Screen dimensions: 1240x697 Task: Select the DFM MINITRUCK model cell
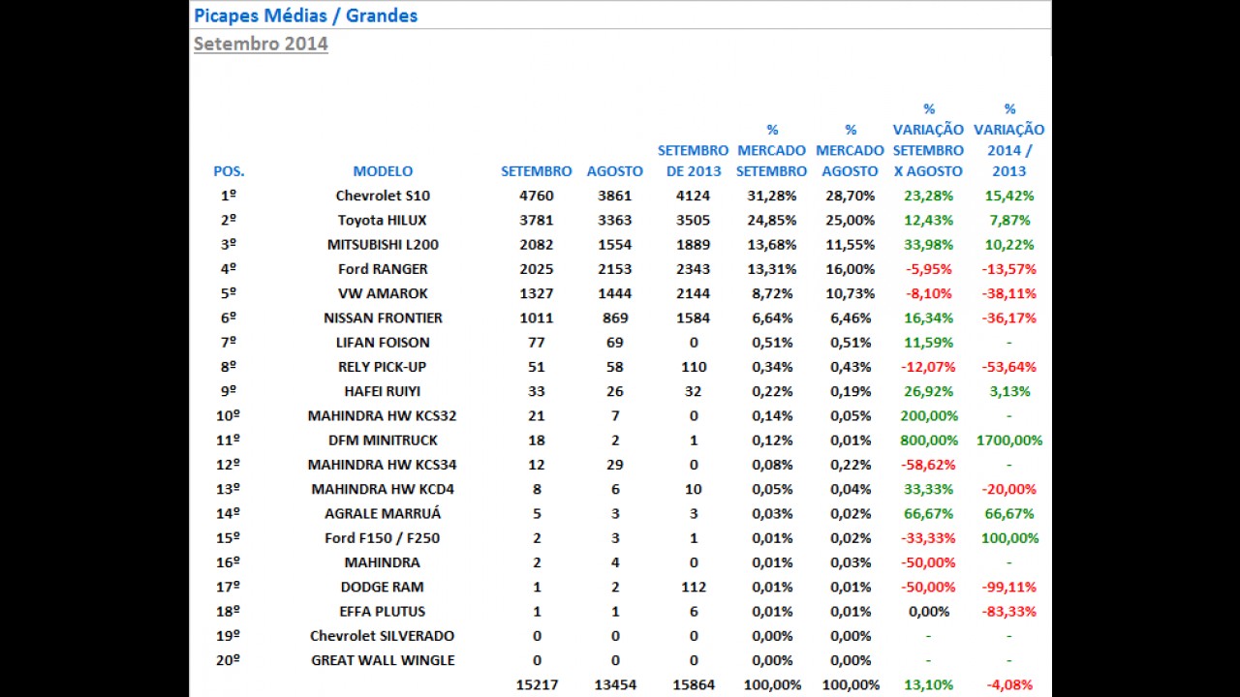point(383,440)
